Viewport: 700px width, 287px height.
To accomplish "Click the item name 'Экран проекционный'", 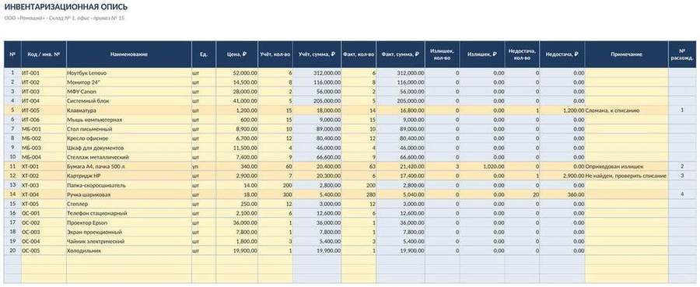I will coord(129,232).
